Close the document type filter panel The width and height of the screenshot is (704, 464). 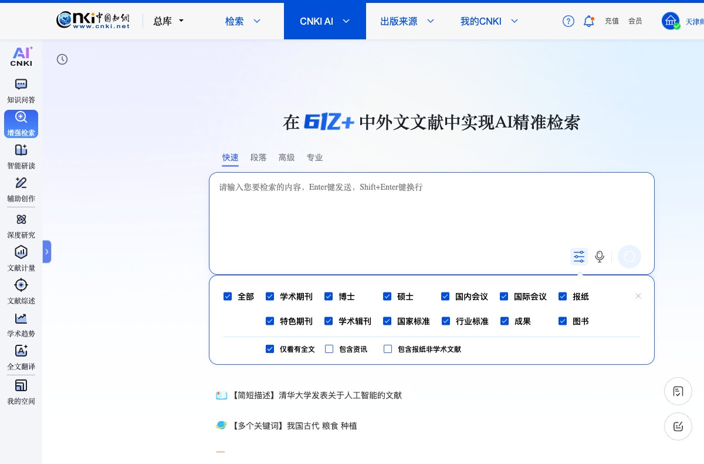pos(638,296)
